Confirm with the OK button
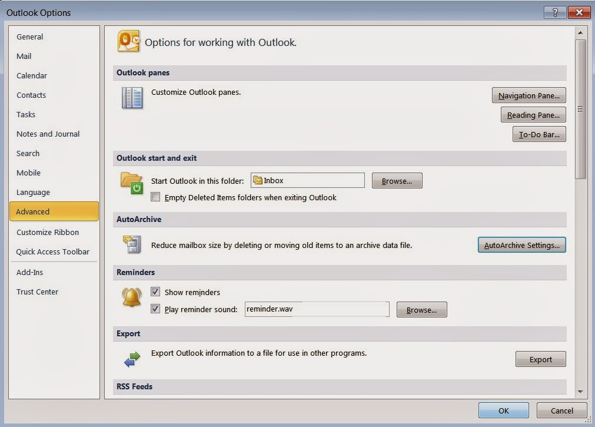 504,411
